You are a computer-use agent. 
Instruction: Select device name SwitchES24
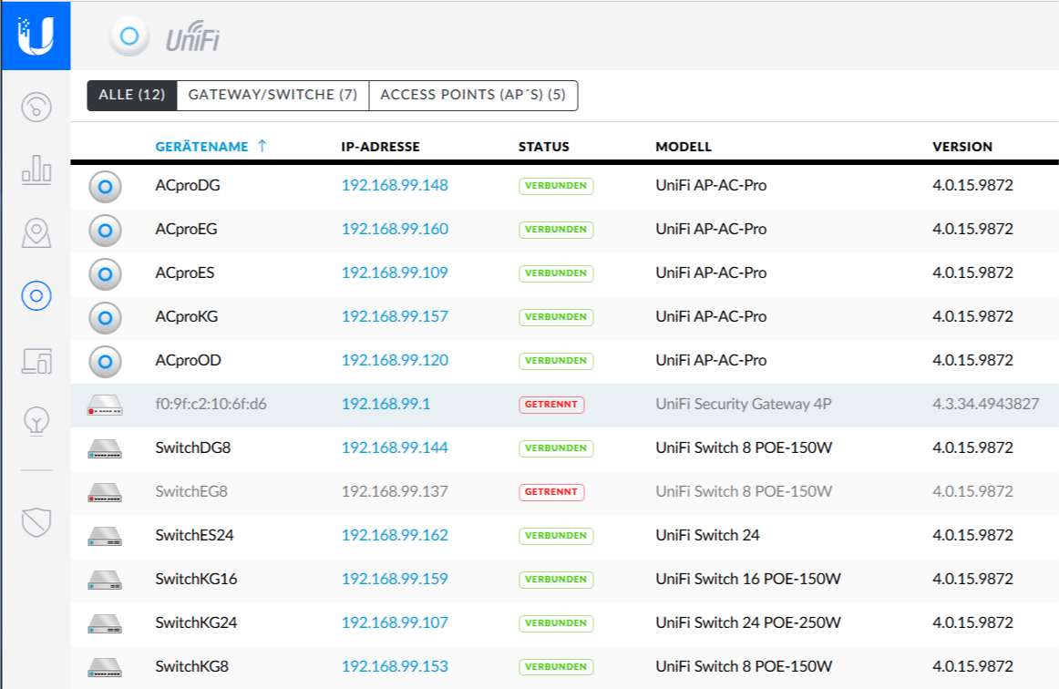(x=194, y=535)
